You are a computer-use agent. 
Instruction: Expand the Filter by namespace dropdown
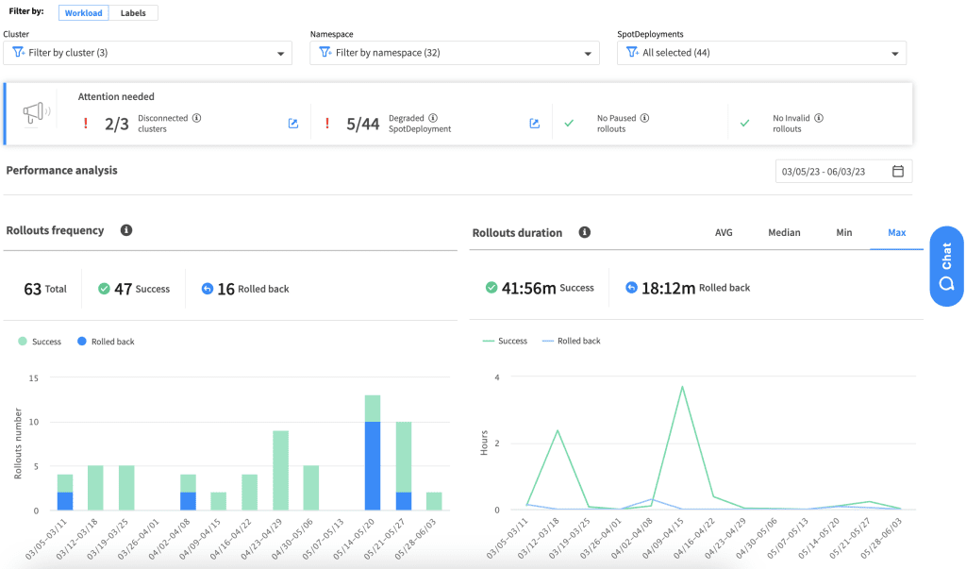pyautogui.click(x=455, y=53)
